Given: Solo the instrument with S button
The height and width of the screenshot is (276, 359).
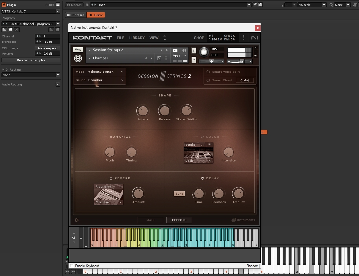Looking at the screenshot, I should [194, 50].
